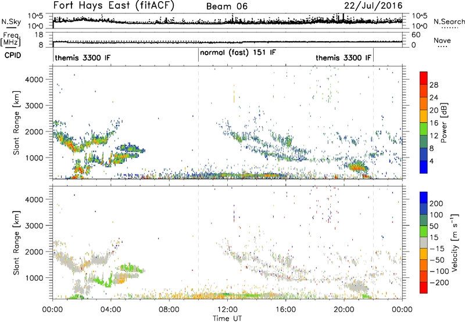Screen dimensions: 465x322
Task: Click the 'Fort Hays East (fitACF)' title
Action: (114, 5)
